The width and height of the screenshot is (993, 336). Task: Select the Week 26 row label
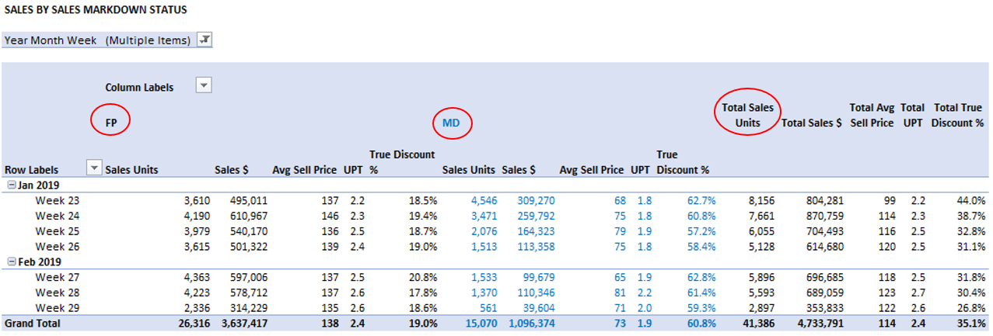coord(58,246)
